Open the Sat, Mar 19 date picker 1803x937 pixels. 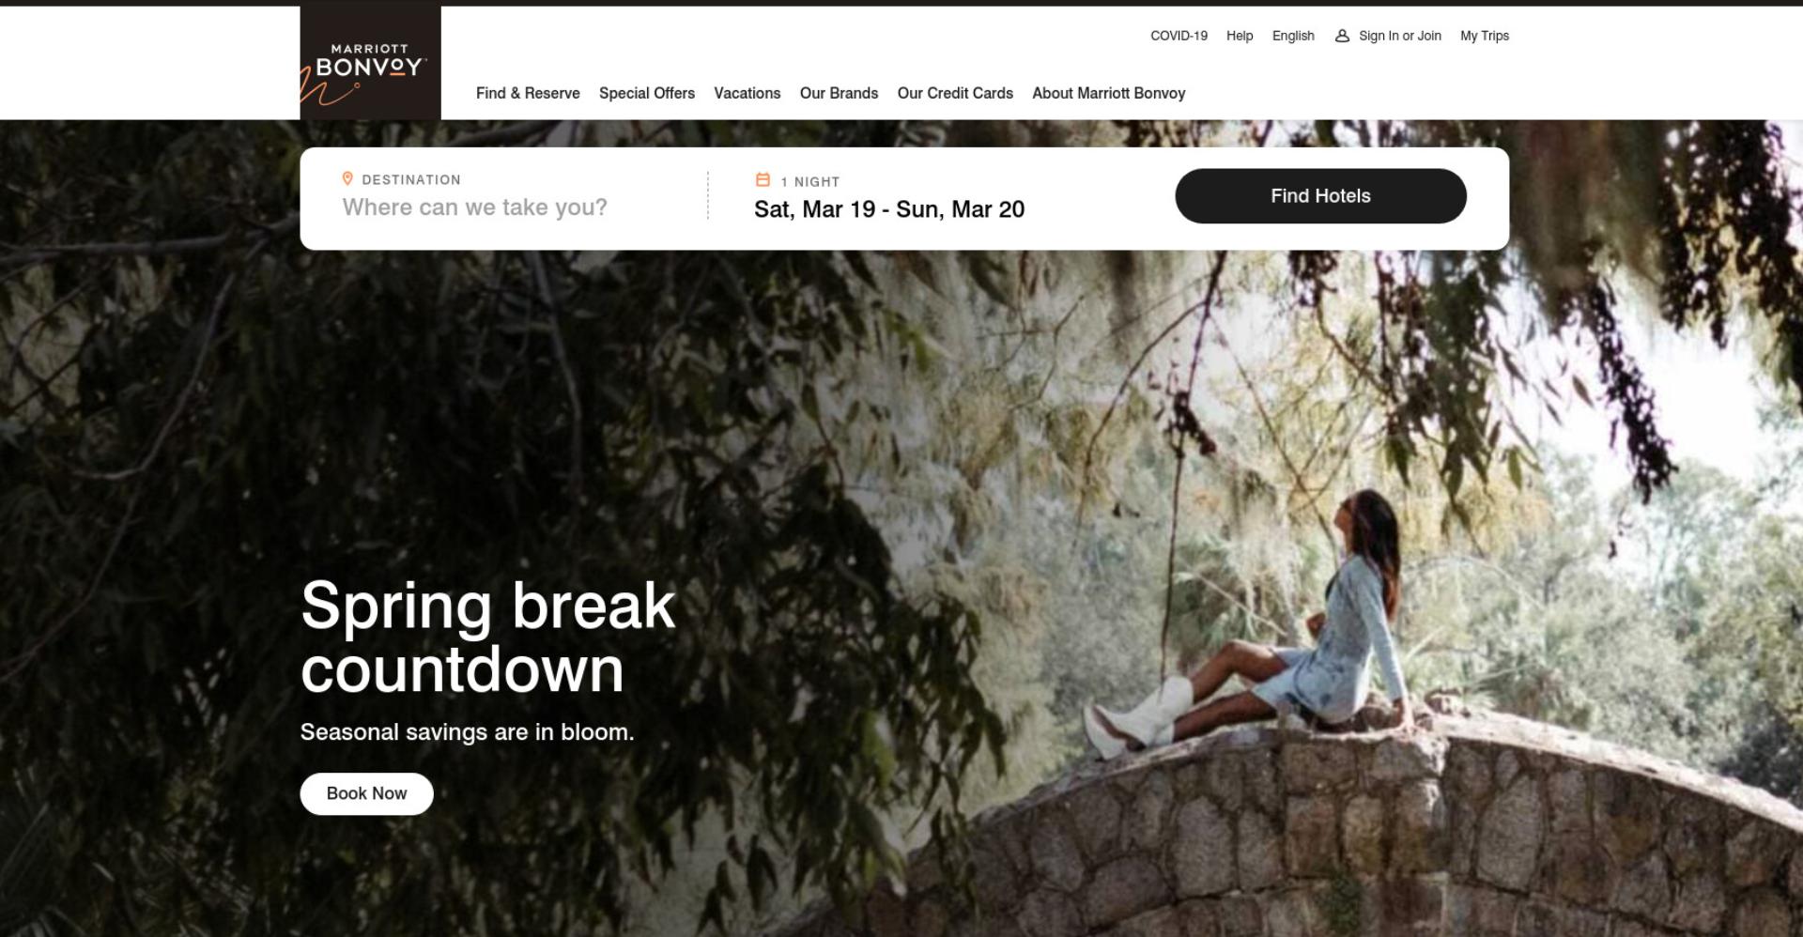click(x=888, y=209)
